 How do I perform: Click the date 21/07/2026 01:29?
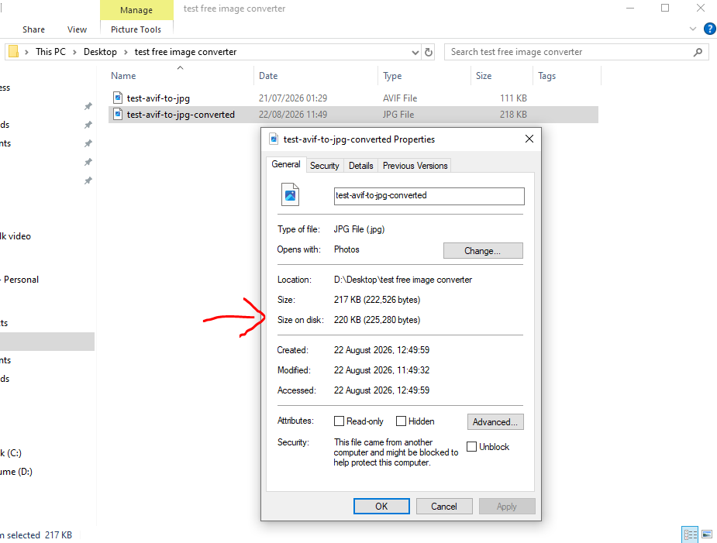click(293, 98)
